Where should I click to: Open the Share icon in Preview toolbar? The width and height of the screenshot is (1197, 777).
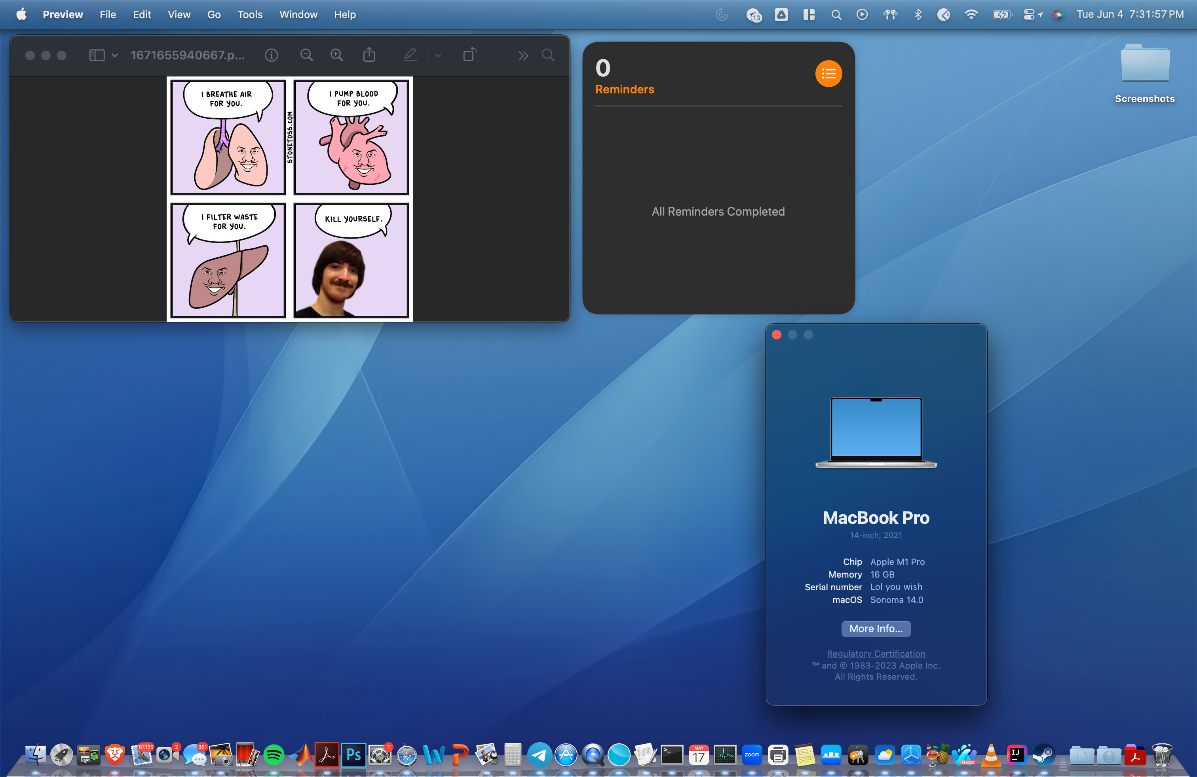[369, 55]
